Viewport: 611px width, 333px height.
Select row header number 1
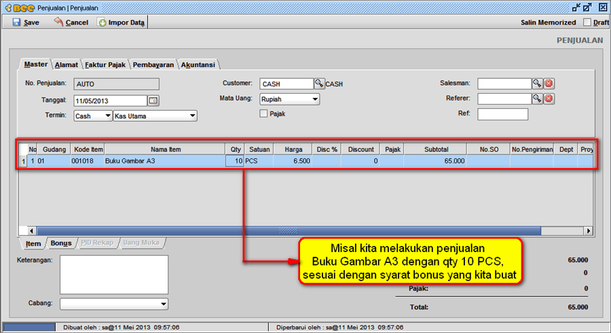(x=23, y=161)
